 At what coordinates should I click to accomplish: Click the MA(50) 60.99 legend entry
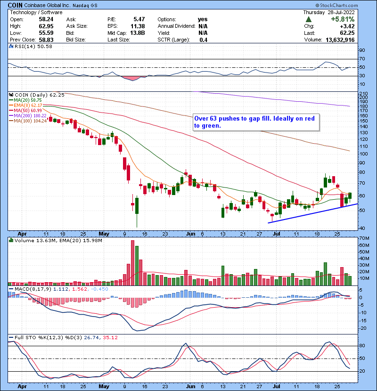(x=25, y=110)
